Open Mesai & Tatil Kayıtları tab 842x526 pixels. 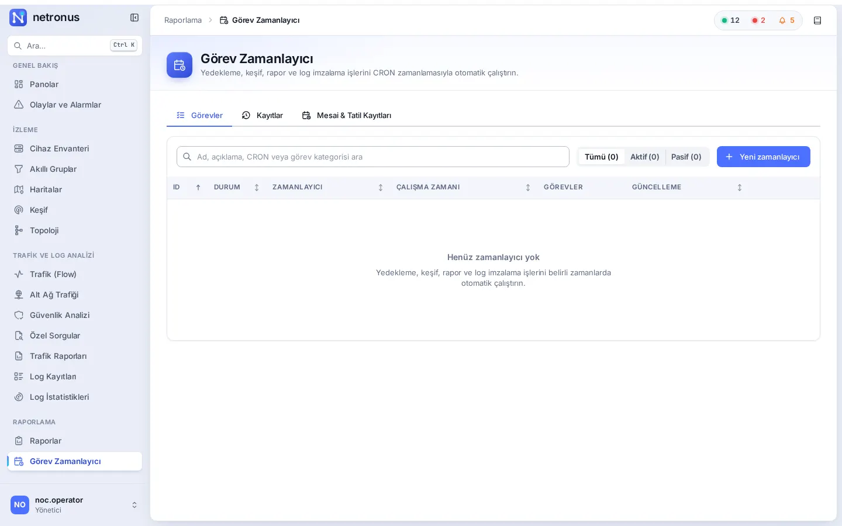(x=347, y=115)
